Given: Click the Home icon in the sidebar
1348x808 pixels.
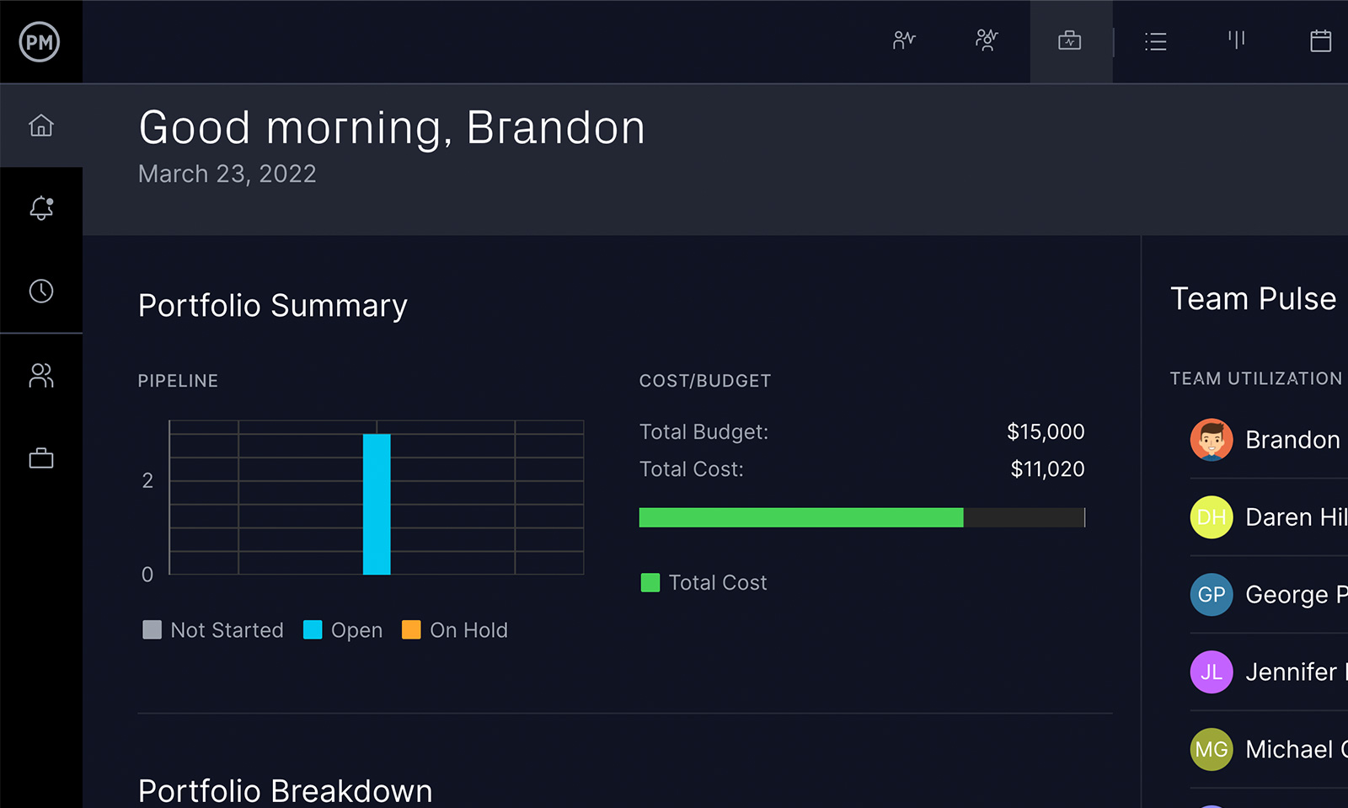Looking at the screenshot, I should tap(40, 125).
